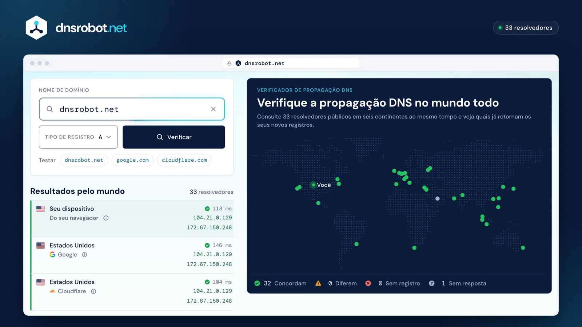
Task: Click the 1 Sem resposta count text
Action: 464,283
